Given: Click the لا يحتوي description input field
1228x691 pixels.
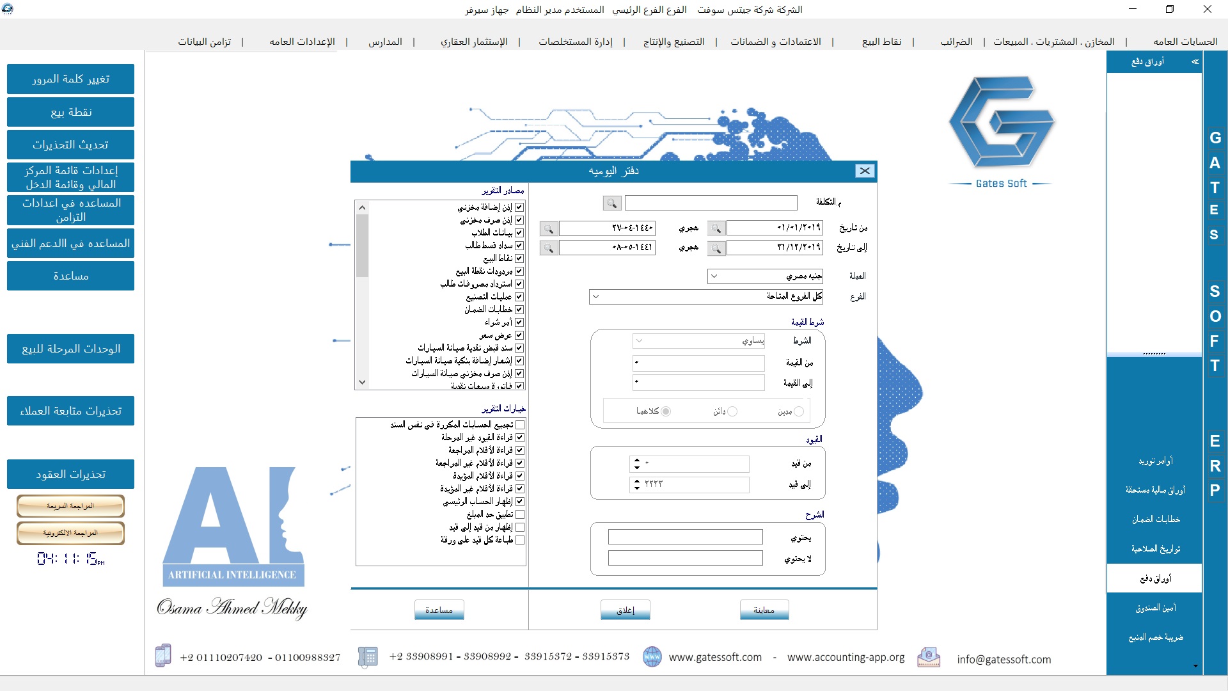Looking at the screenshot, I should [685, 559].
